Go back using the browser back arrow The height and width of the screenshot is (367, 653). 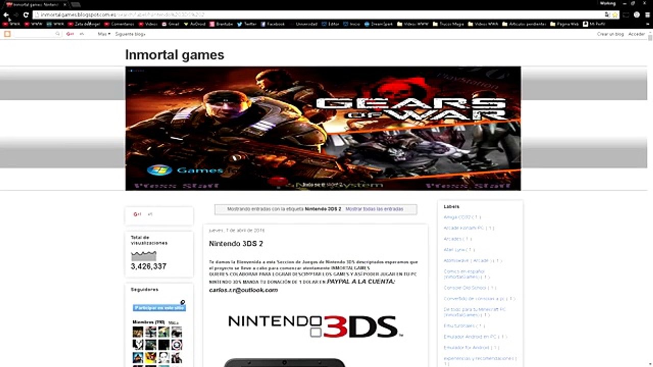pyautogui.click(x=6, y=15)
